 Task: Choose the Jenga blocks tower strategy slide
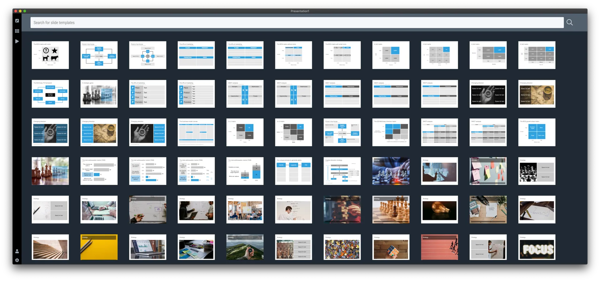pos(342,210)
